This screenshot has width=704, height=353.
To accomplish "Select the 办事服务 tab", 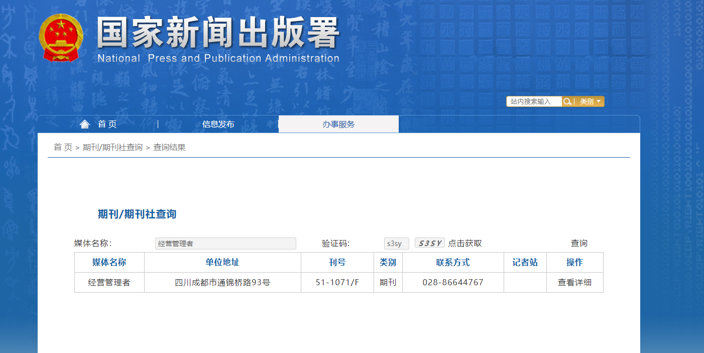I will pos(338,124).
